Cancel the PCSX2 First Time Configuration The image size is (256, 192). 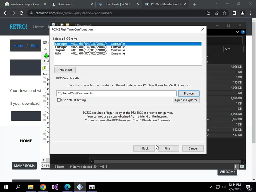click(x=193, y=148)
